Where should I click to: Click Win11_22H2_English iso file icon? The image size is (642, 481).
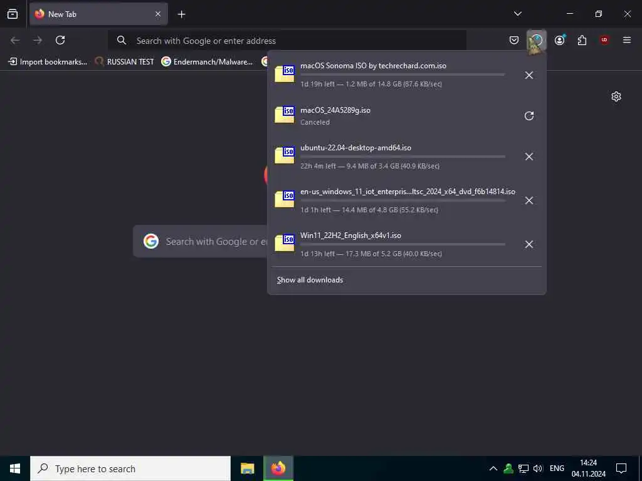tap(285, 244)
